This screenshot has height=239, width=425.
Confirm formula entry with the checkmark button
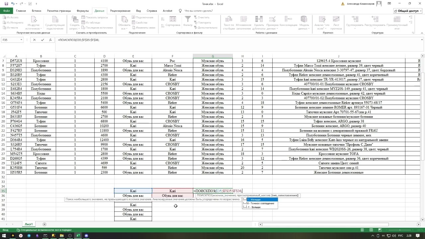42,40
